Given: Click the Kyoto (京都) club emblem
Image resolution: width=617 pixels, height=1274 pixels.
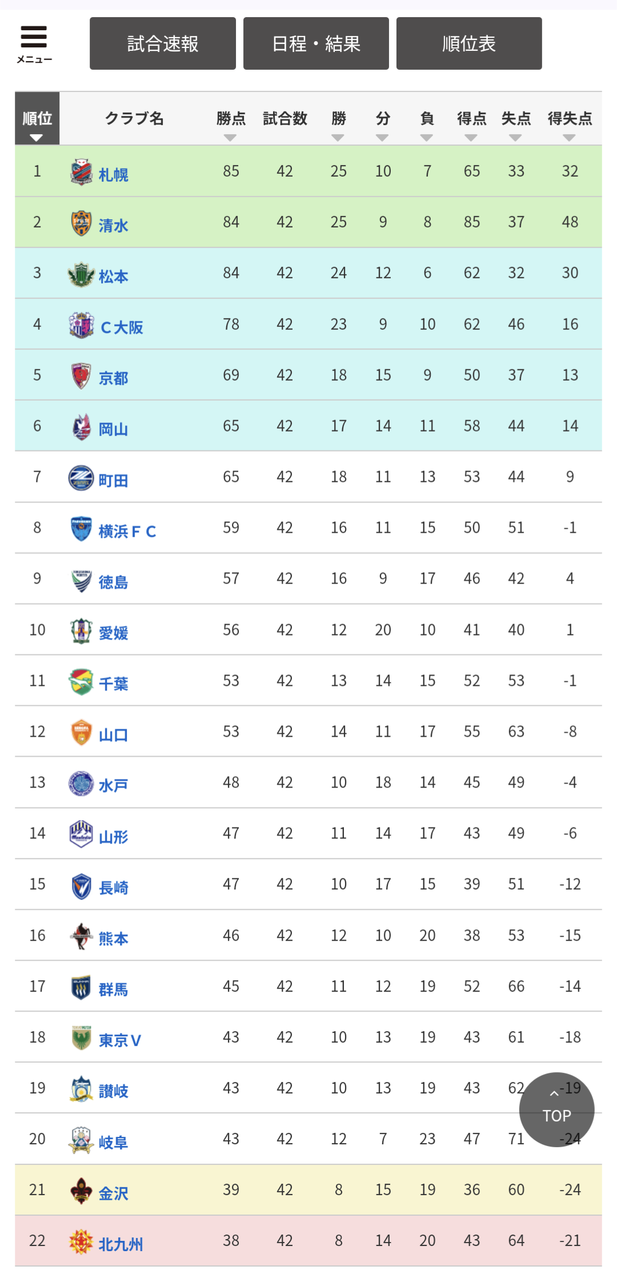Looking at the screenshot, I should tap(81, 376).
